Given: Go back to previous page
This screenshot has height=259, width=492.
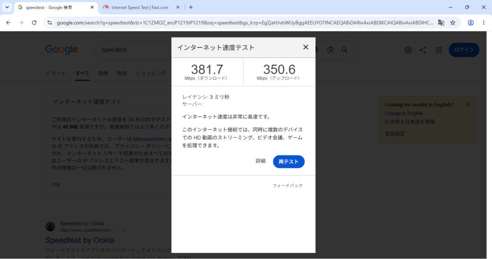Looking at the screenshot, I should (x=8, y=23).
